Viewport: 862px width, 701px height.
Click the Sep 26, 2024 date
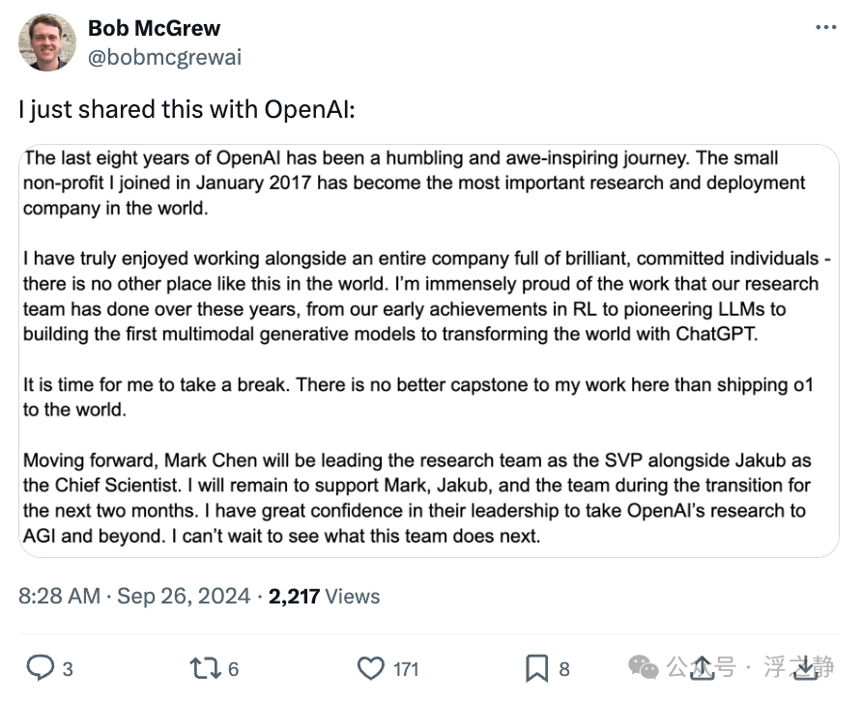tap(186, 596)
